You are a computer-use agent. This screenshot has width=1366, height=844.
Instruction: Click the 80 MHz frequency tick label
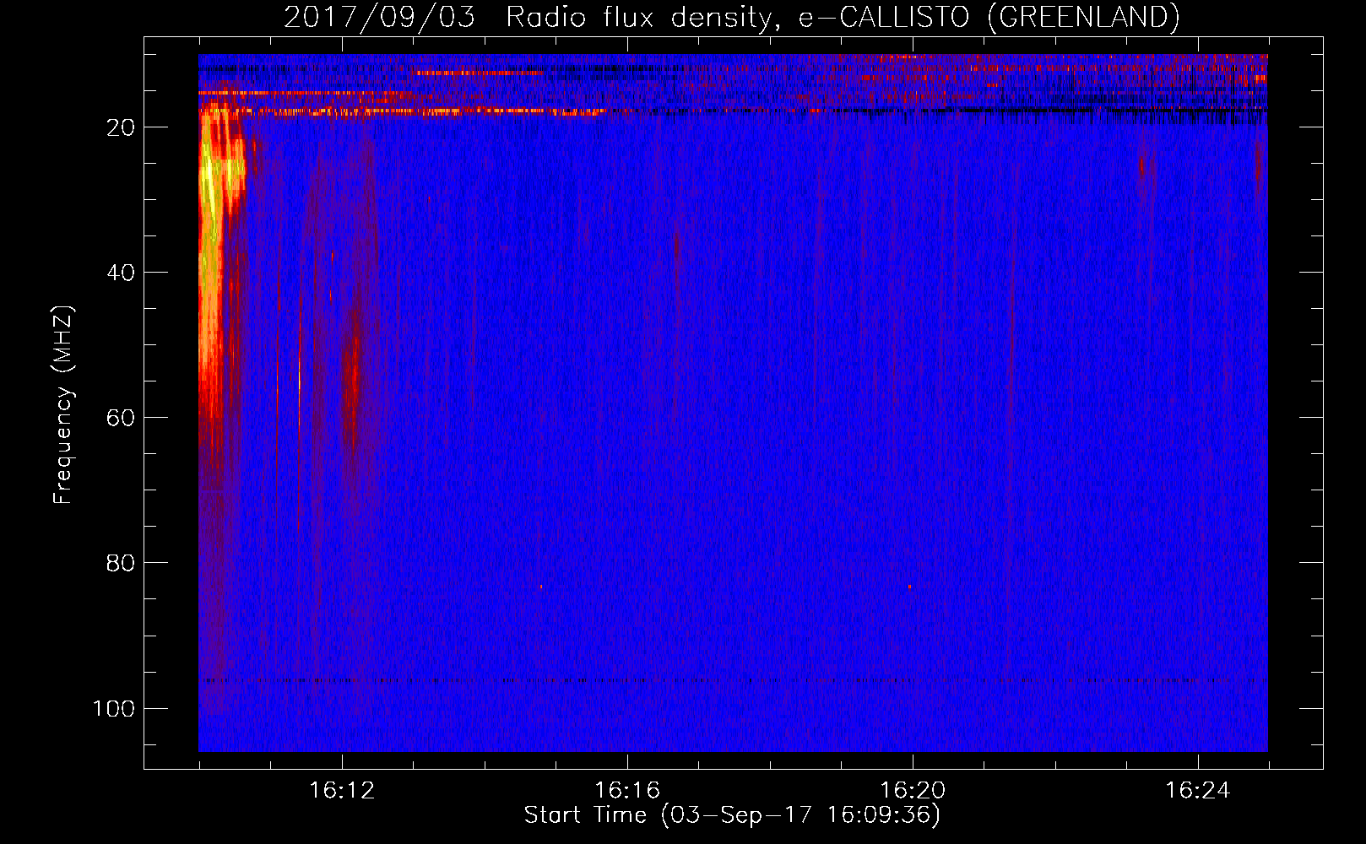click(x=121, y=563)
